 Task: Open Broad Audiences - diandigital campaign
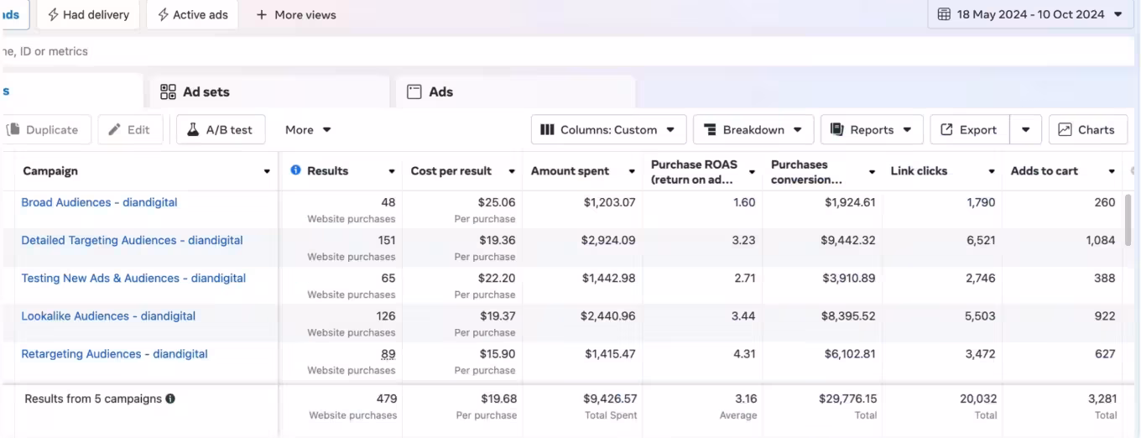tap(99, 202)
